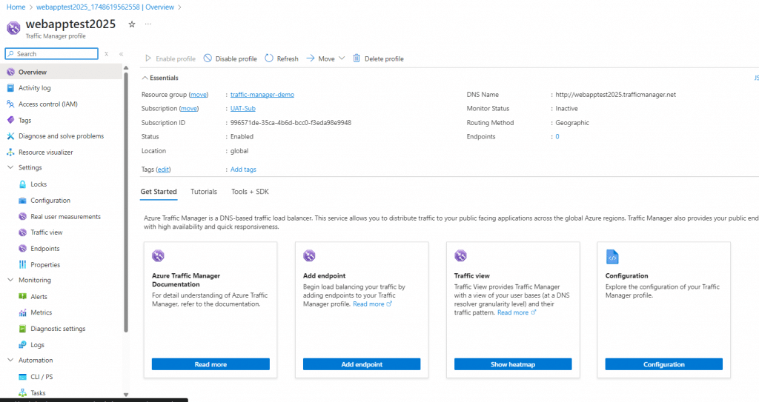Open Resource visualizer in sidebar
Image resolution: width=759 pixels, height=402 pixels.
(x=45, y=153)
